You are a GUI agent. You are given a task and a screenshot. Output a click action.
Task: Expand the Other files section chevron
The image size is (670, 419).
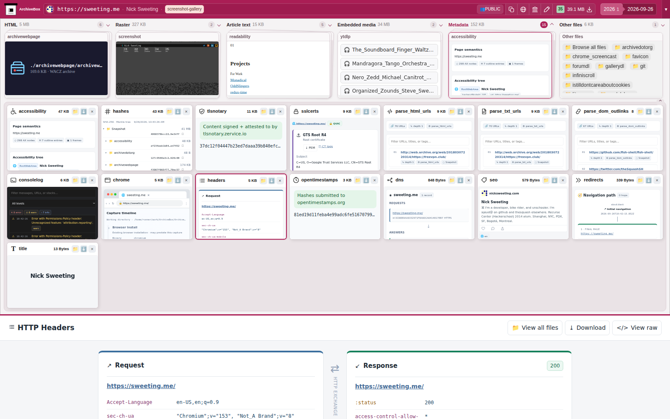663,25
